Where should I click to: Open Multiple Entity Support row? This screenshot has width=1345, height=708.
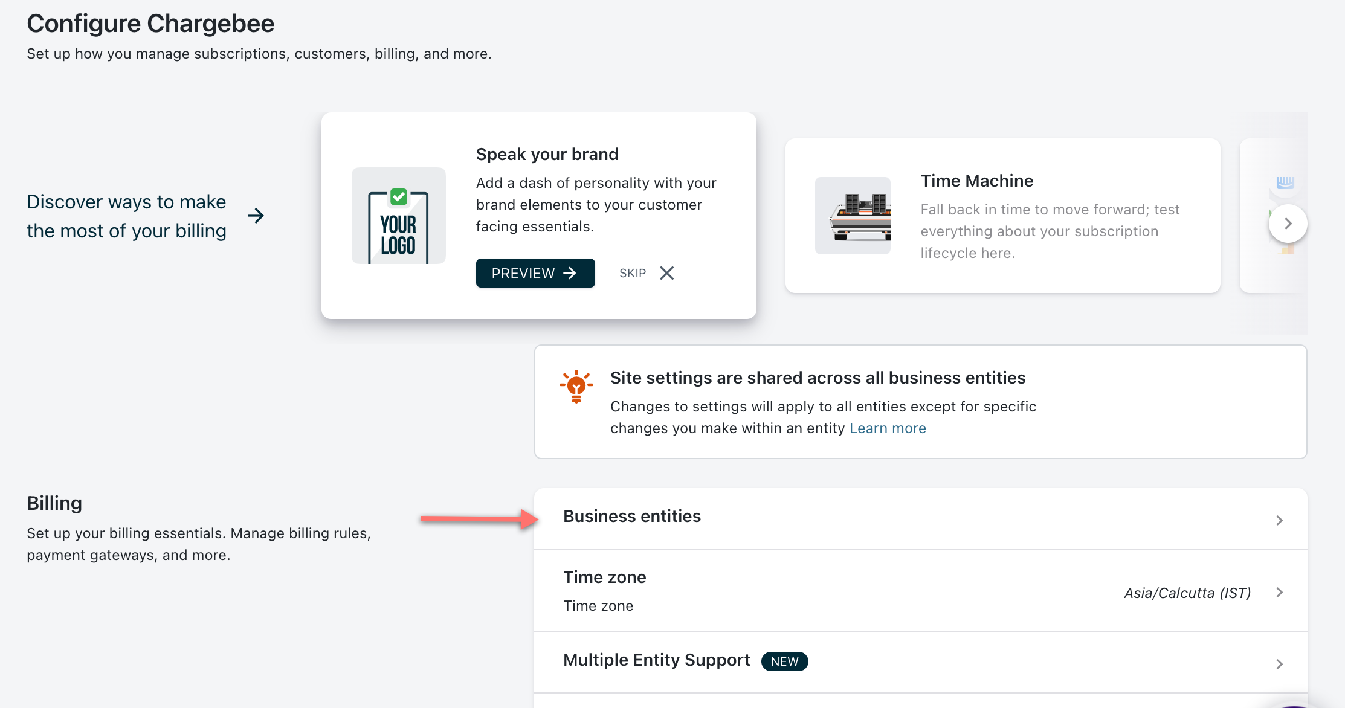[921, 663]
